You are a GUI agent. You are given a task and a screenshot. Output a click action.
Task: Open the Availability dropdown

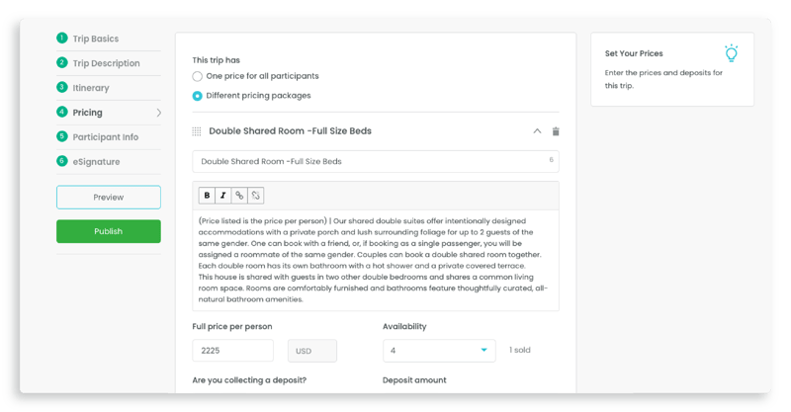(439, 351)
